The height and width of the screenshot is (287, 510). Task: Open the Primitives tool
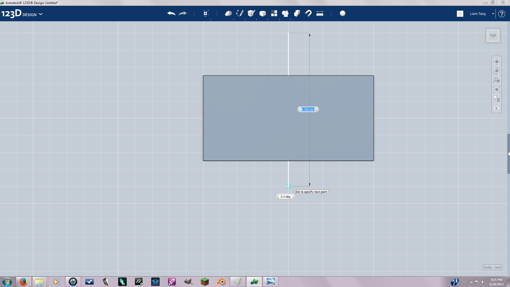[x=228, y=13]
